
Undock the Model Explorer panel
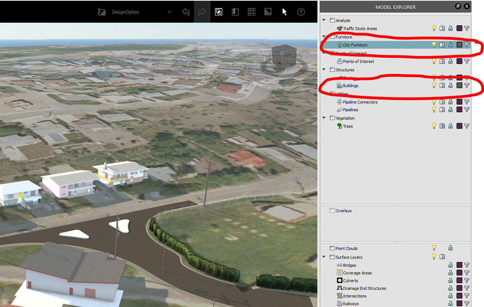(x=458, y=7)
